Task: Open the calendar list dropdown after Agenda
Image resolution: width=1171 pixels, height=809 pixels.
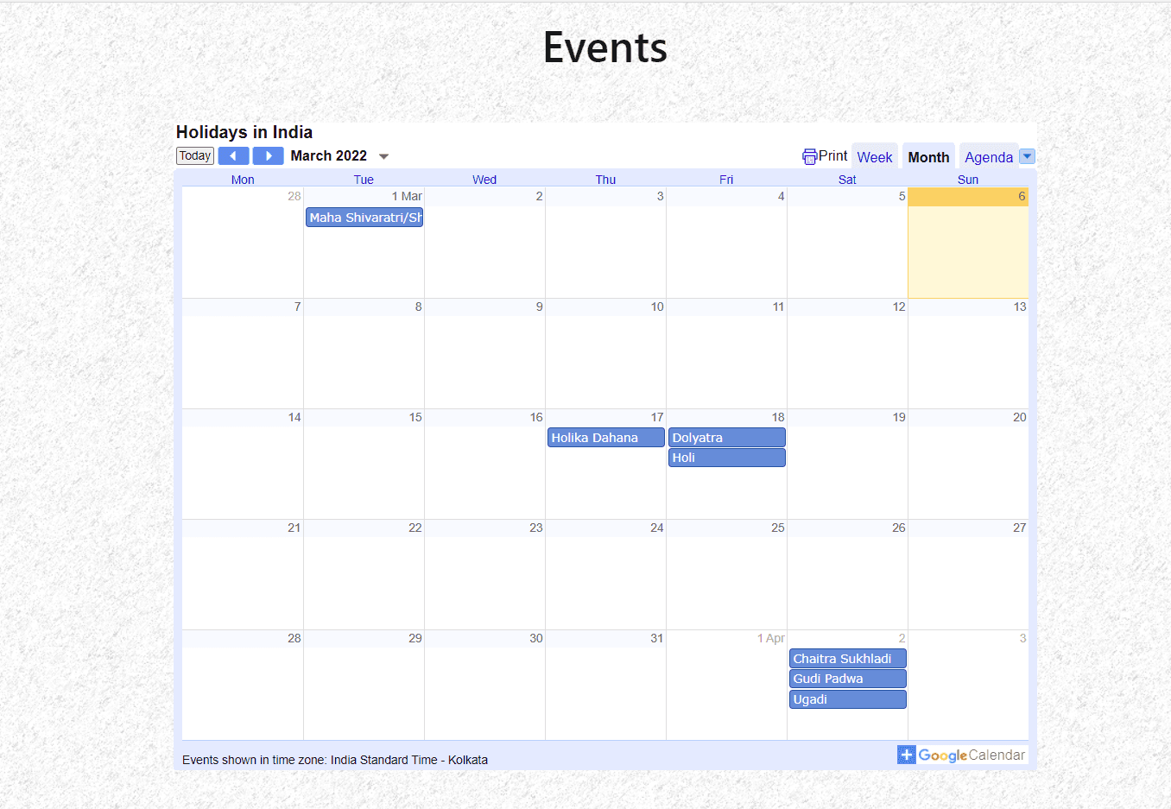Action: click(1027, 156)
